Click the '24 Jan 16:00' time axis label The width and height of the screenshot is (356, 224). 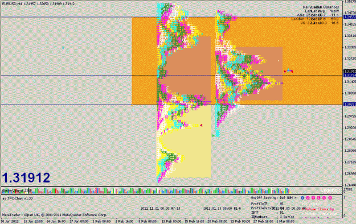[56, 221]
